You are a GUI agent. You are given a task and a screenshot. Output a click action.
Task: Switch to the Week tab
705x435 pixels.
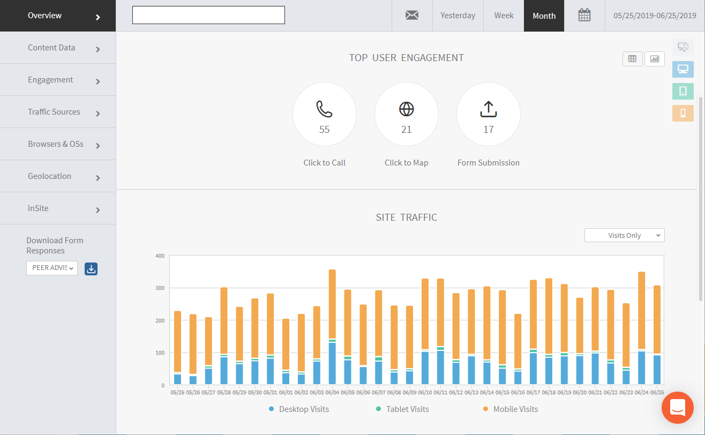coord(503,16)
